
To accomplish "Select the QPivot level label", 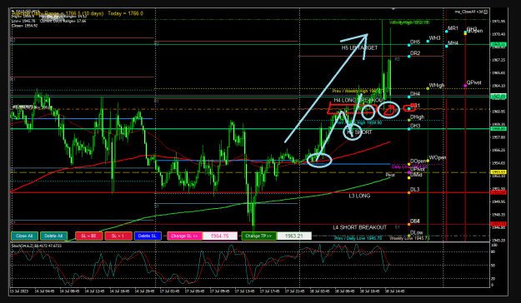I will (x=473, y=82).
